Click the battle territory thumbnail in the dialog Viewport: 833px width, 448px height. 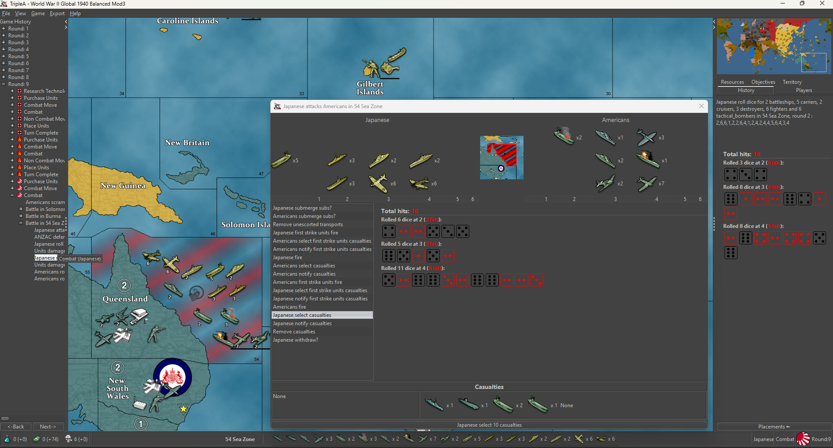(501, 158)
